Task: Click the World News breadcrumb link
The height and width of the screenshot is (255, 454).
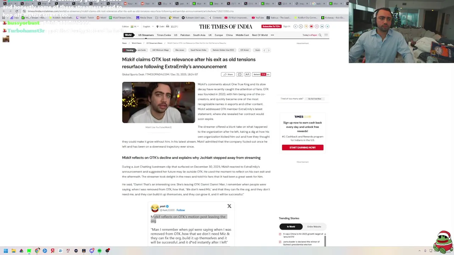Action: pyautogui.click(x=137, y=43)
